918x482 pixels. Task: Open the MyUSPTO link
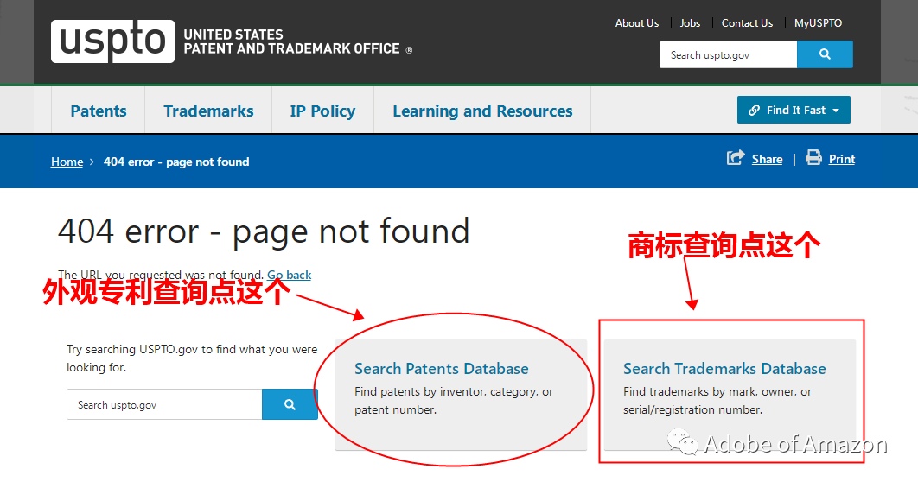coord(818,23)
